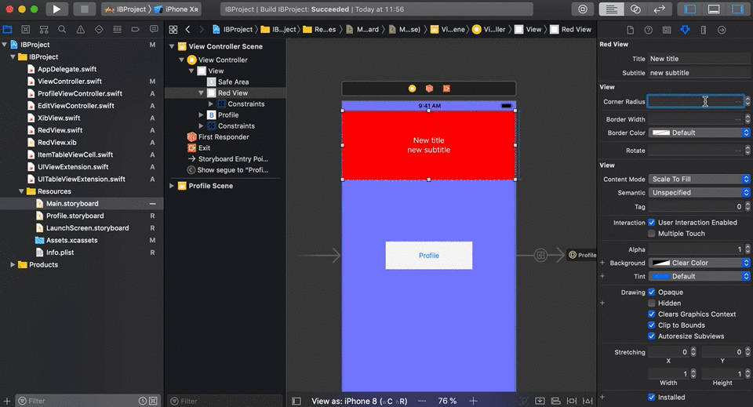The height and width of the screenshot is (407, 753).
Task: Toggle Clears Graphics Context checkbox
Action: [x=651, y=314]
